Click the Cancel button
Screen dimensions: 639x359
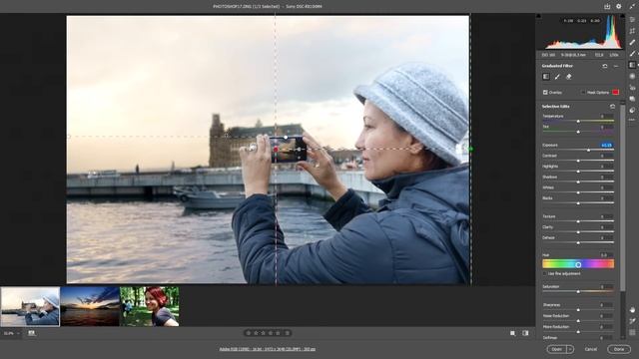tap(590, 349)
